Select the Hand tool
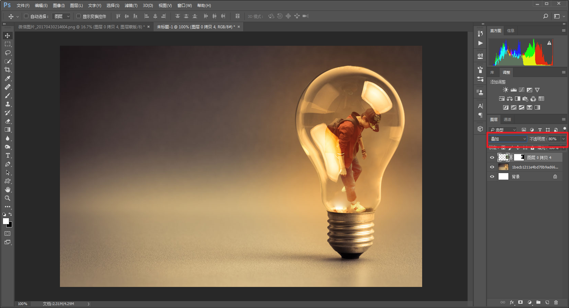 [8, 190]
